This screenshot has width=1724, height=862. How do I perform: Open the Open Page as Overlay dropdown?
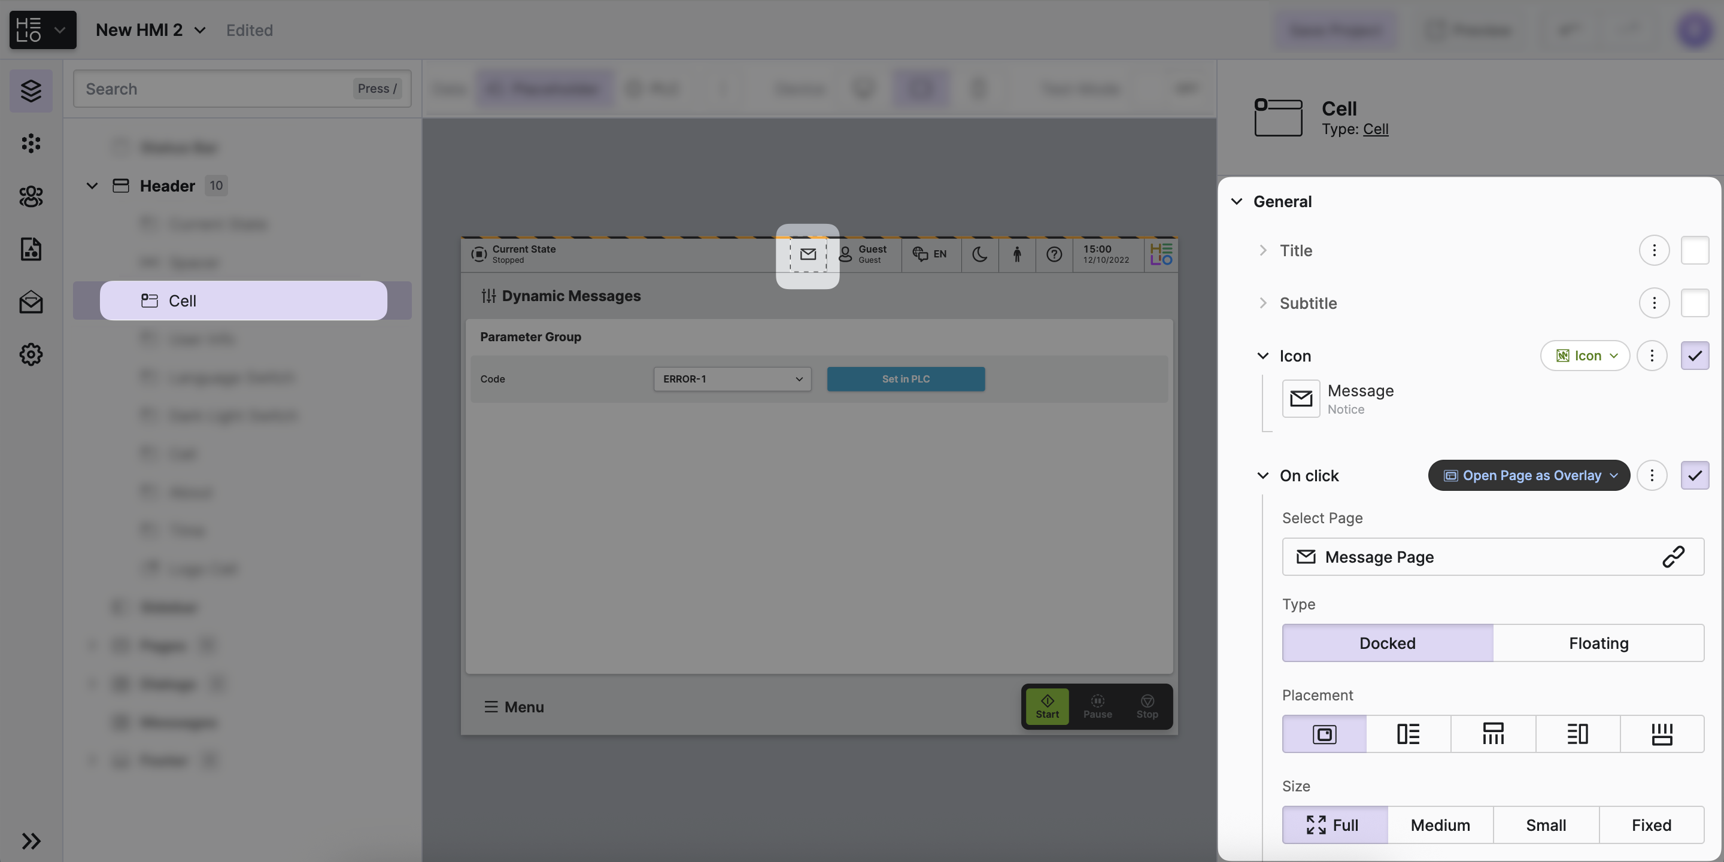click(1529, 475)
